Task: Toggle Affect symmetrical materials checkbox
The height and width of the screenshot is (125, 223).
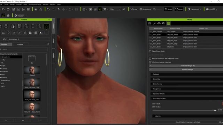Action: [150, 62]
